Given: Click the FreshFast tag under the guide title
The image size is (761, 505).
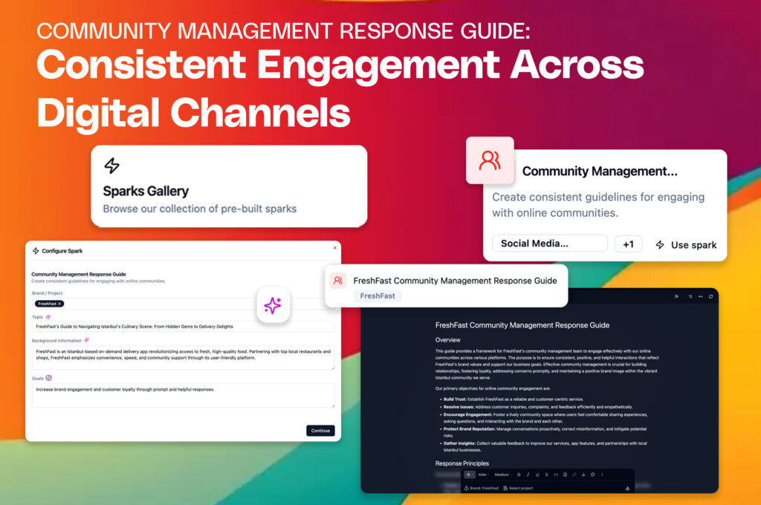Looking at the screenshot, I should point(378,296).
